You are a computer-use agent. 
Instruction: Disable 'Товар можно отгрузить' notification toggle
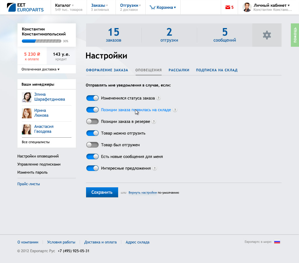92,133
